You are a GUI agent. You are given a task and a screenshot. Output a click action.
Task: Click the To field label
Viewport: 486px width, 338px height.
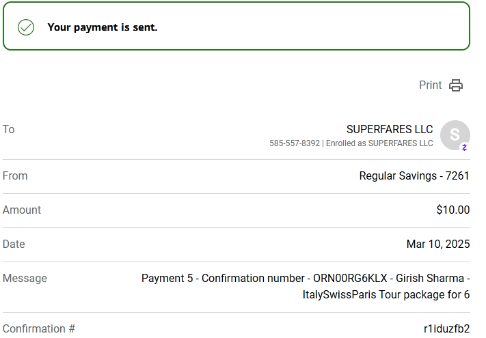pos(9,129)
